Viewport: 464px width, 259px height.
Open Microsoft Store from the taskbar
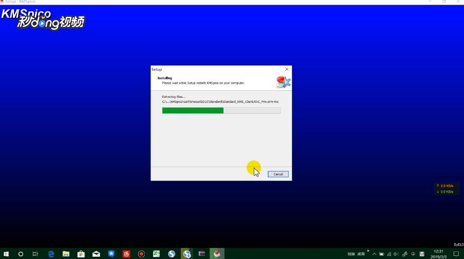(x=81, y=254)
